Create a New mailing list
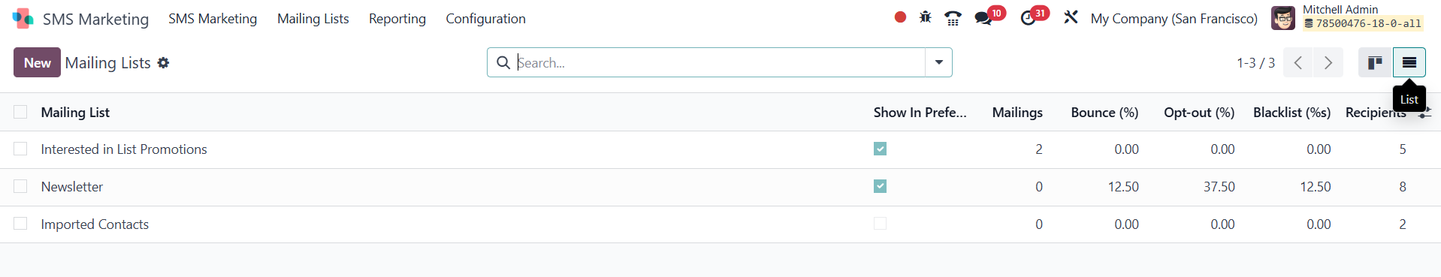Viewport: 1441px width, 277px height. coord(37,62)
